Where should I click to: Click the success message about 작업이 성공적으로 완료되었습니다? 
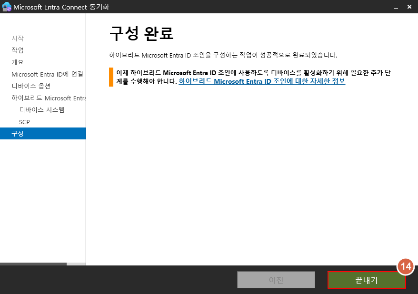223,55
